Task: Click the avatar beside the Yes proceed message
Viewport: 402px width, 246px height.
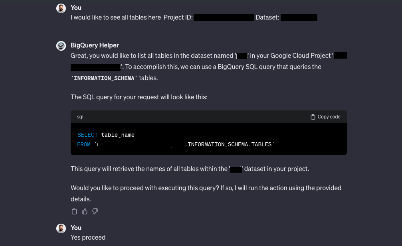Action: (61, 228)
